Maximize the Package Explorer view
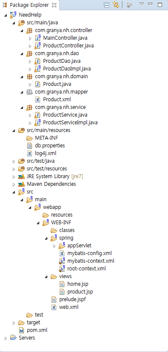The height and width of the screenshot is (352, 168). pyautogui.click(x=160, y=5)
